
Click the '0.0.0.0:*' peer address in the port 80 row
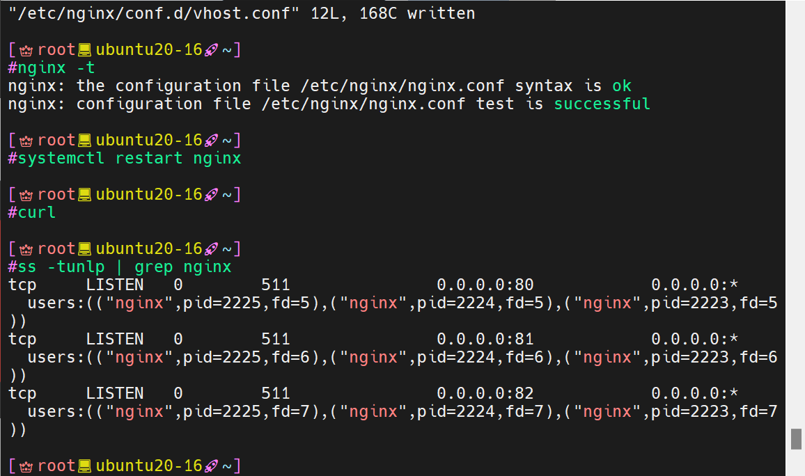[x=694, y=285]
